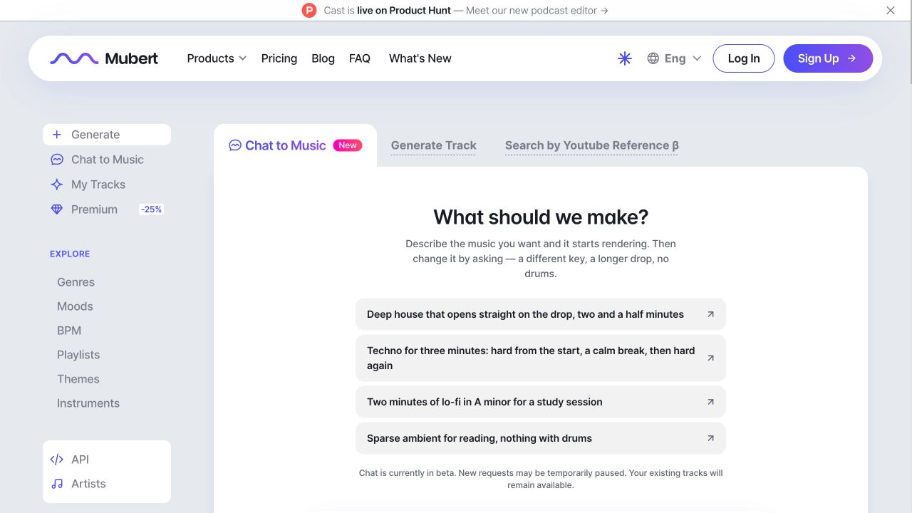The image size is (912, 513).
Task: Select Generate in the sidebar
Action: click(x=107, y=135)
